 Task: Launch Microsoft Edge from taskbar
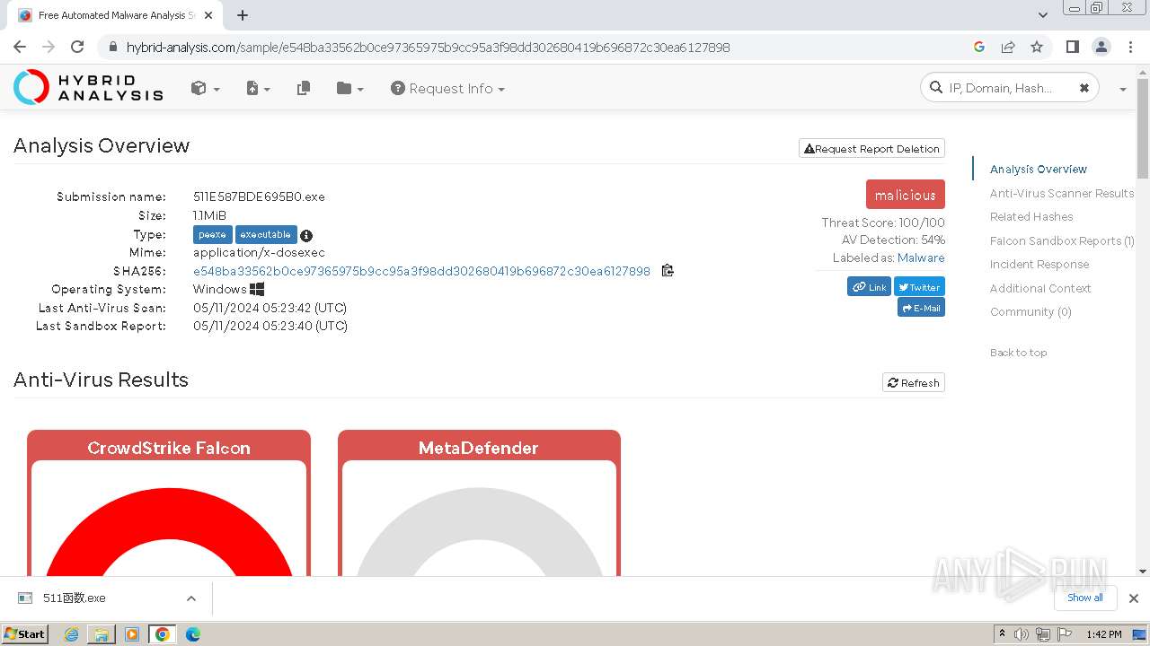(x=193, y=634)
